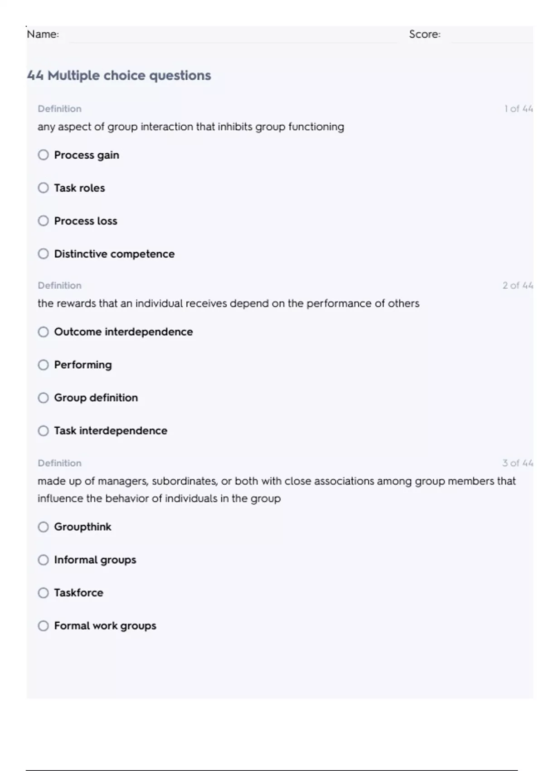Click the '2 of 44' question counter
Screen dimensions: 544x771
(x=517, y=286)
